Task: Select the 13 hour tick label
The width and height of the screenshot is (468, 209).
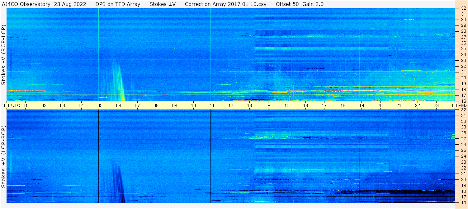Action: click(x=249, y=105)
